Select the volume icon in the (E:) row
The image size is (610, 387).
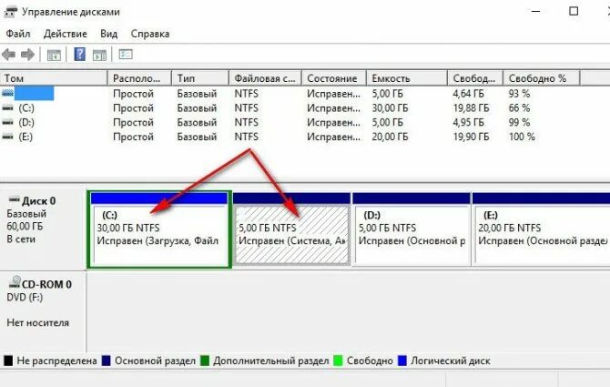tap(8, 137)
